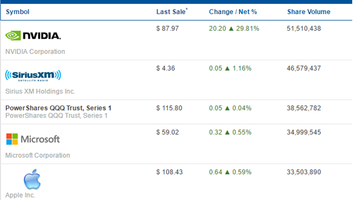The width and height of the screenshot is (356, 200).
Task: Click SiriusXM's green up-arrow indicator
Action: [x=227, y=69]
